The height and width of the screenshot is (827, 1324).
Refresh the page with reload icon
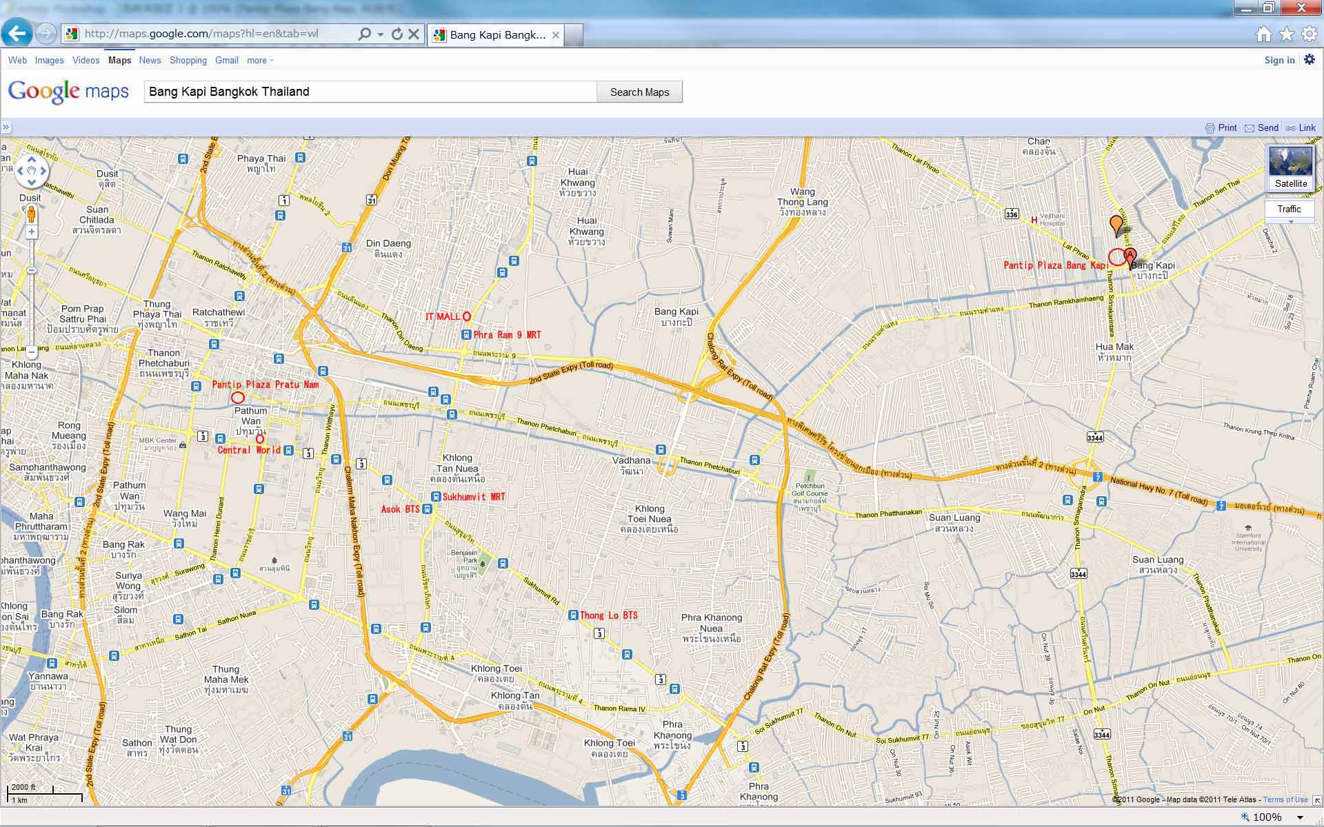[x=397, y=34]
